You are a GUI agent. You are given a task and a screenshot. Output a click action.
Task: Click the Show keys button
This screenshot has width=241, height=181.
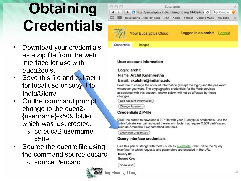point(127,165)
